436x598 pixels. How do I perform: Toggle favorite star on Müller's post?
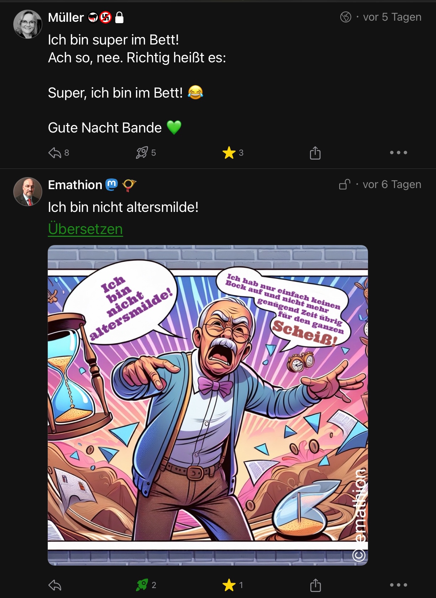click(229, 153)
